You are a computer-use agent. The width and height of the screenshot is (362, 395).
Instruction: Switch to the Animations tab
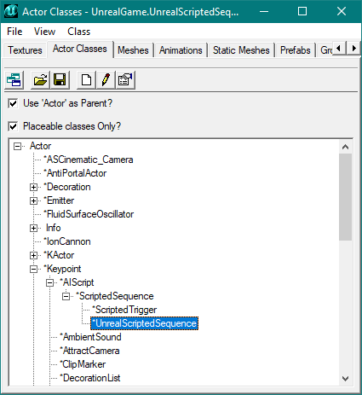(181, 50)
